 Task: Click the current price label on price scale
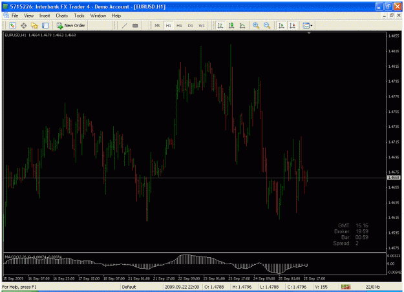tap(394, 178)
